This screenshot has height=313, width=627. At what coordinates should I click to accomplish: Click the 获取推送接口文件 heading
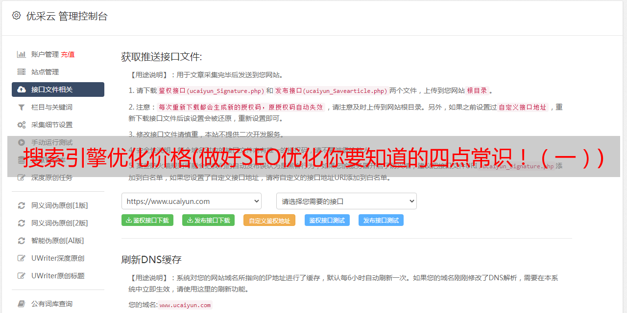click(x=162, y=57)
